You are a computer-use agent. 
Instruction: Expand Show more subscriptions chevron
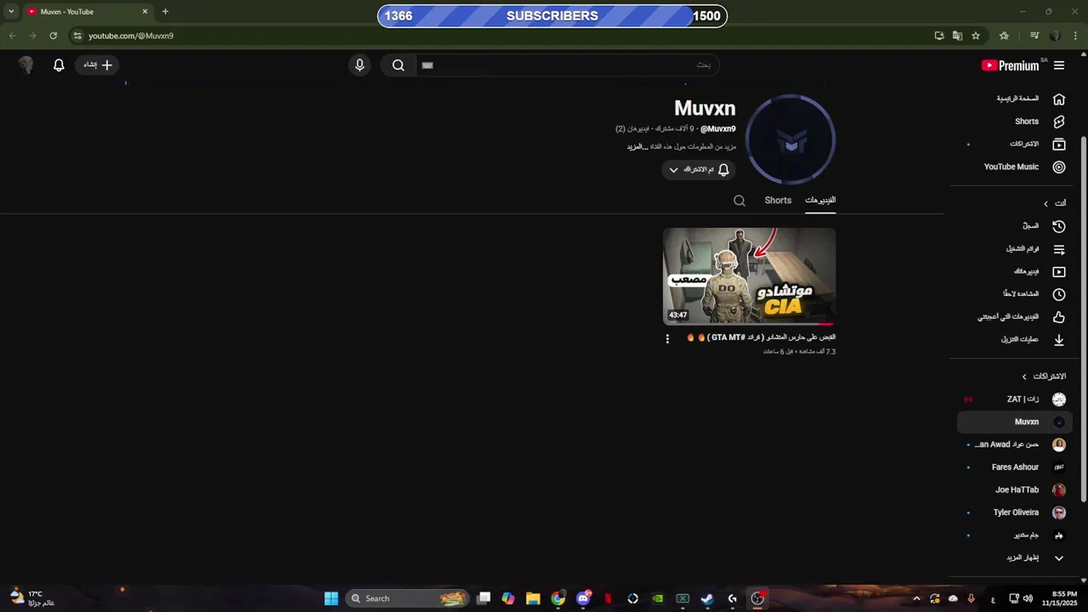click(x=1059, y=558)
